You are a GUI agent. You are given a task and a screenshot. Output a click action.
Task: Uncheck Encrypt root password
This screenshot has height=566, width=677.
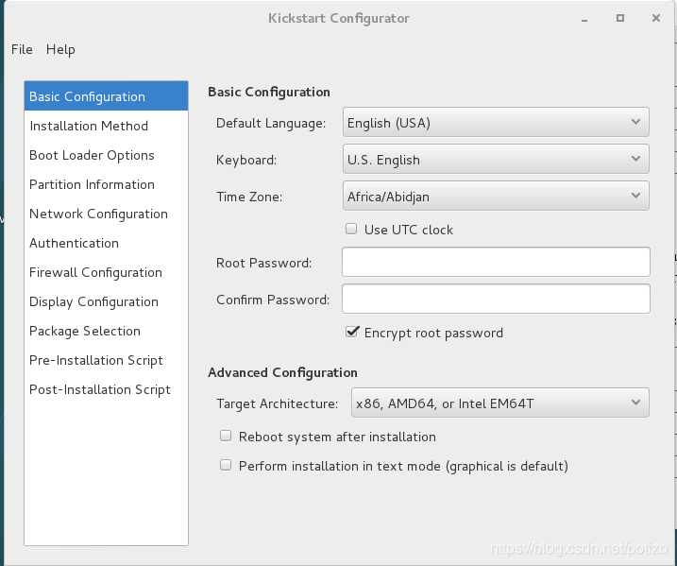[x=352, y=332]
